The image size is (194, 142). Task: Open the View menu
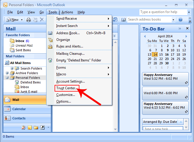pos(31,12)
